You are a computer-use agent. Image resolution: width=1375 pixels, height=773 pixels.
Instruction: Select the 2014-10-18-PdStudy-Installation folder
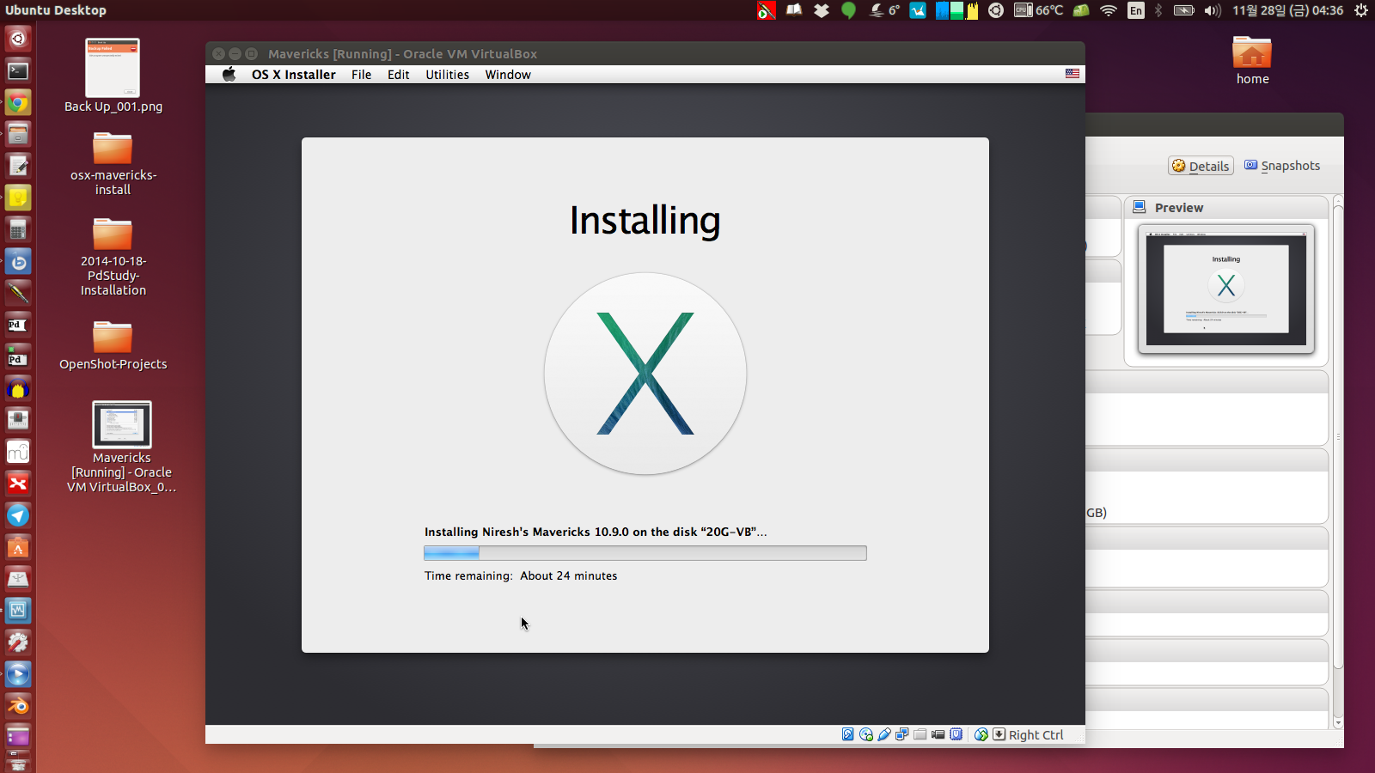click(113, 257)
